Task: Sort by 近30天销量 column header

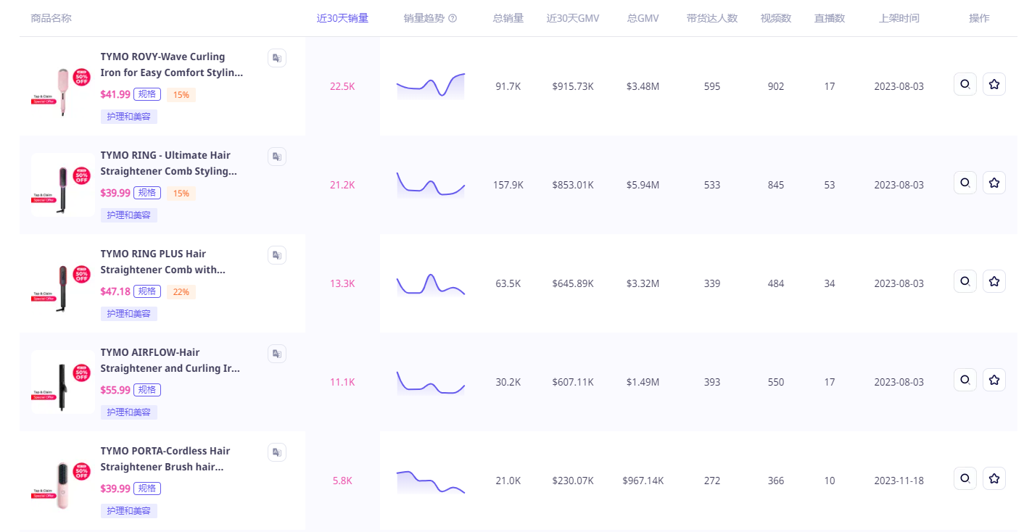Action: point(342,18)
